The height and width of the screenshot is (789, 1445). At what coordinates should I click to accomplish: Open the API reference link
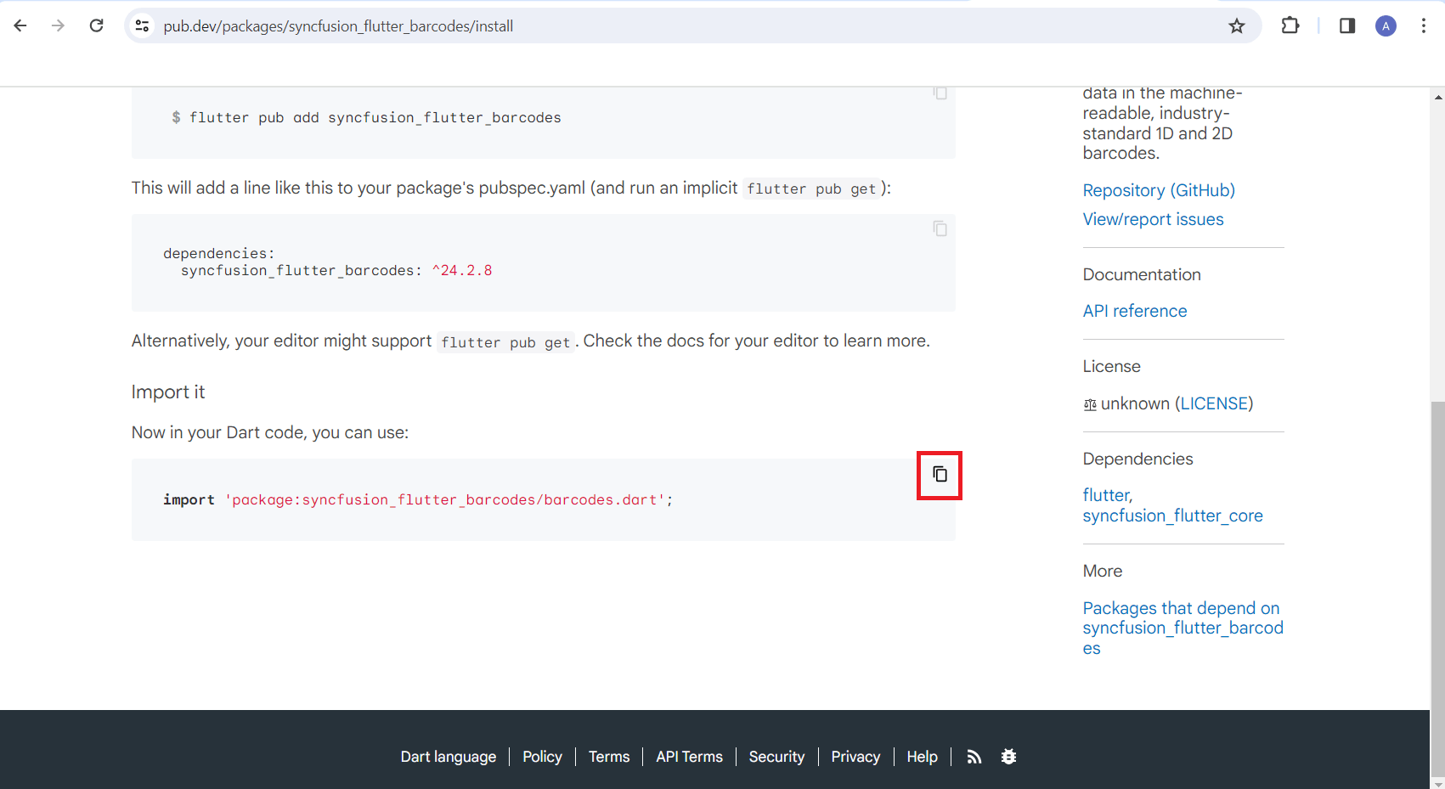point(1135,312)
